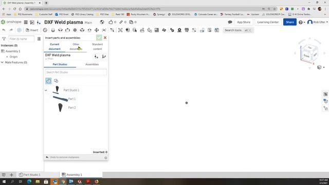Image resolution: width=329 pixels, height=185 pixels.
Task: Toggle the parts filter button in insert dialog
Action: point(48,81)
